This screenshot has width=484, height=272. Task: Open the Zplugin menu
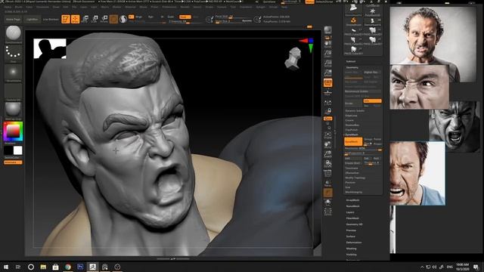click(x=260, y=7)
